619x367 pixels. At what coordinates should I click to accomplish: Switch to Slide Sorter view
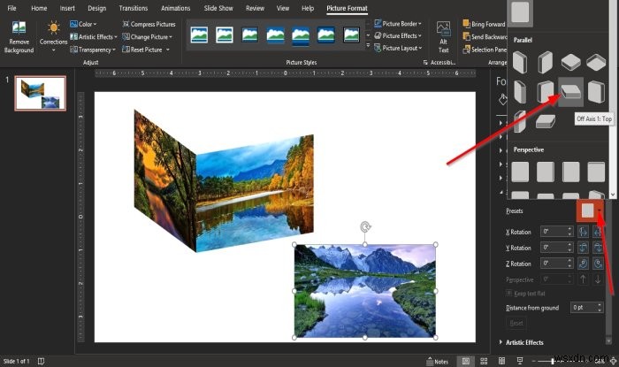[x=484, y=361]
